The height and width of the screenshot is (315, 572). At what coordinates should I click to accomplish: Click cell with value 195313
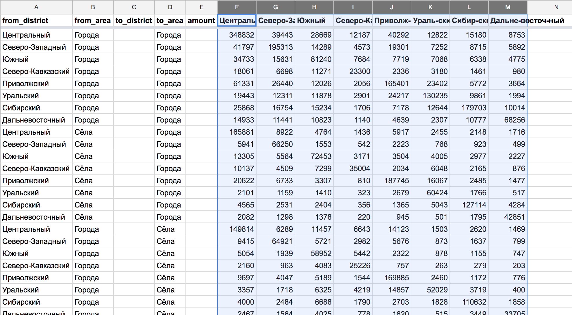pos(276,47)
